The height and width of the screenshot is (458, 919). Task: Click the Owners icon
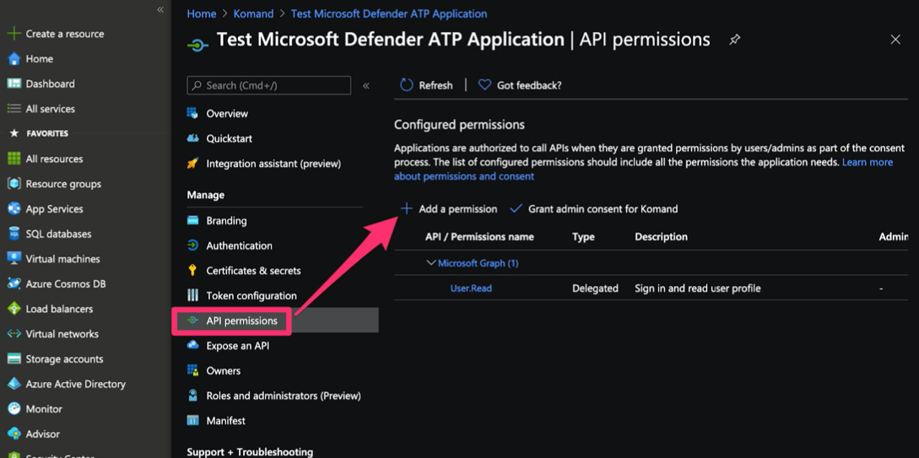192,371
